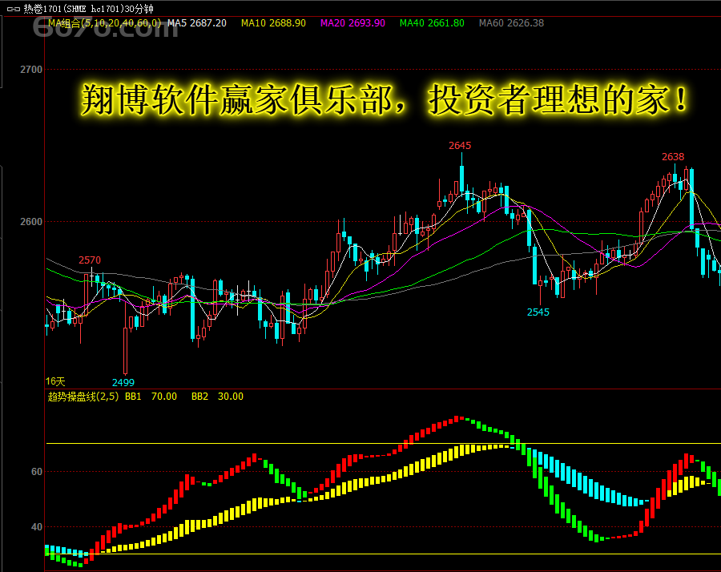Click the magenta MA20 2693.90 value
The image size is (721, 572).
point(352,23)
